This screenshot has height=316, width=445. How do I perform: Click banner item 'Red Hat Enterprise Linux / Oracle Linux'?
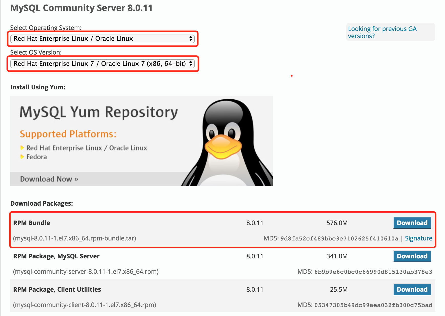[87, 148]
